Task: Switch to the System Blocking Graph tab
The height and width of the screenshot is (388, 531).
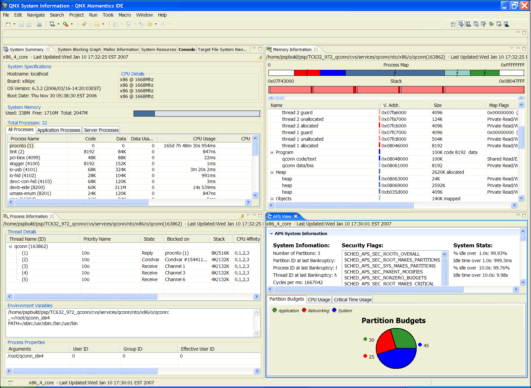Action: pyautogui.click(x=79, y=49)
